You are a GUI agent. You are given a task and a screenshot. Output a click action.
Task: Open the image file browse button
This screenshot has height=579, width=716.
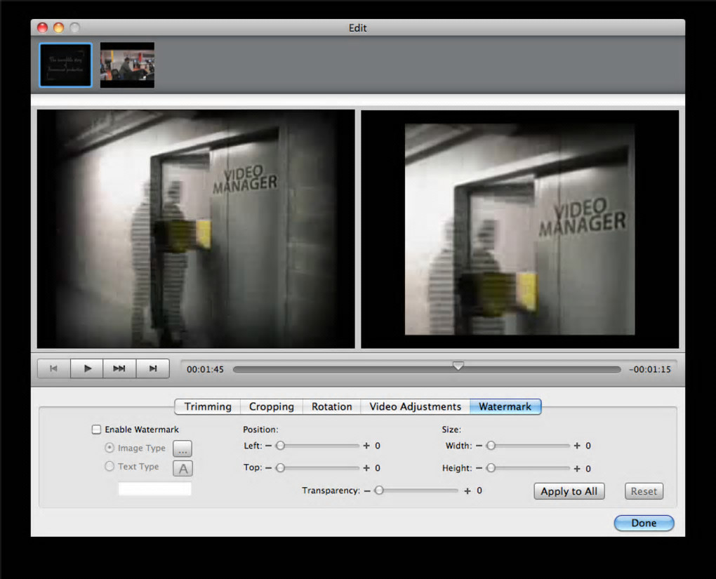point(183,448)
